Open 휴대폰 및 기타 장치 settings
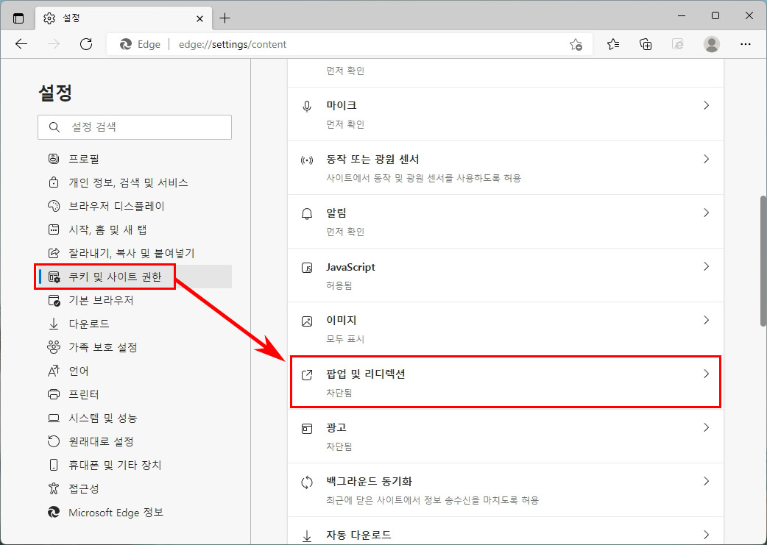Image resolution: width=767 pixels, height=545 pixels. click(134, 465)
